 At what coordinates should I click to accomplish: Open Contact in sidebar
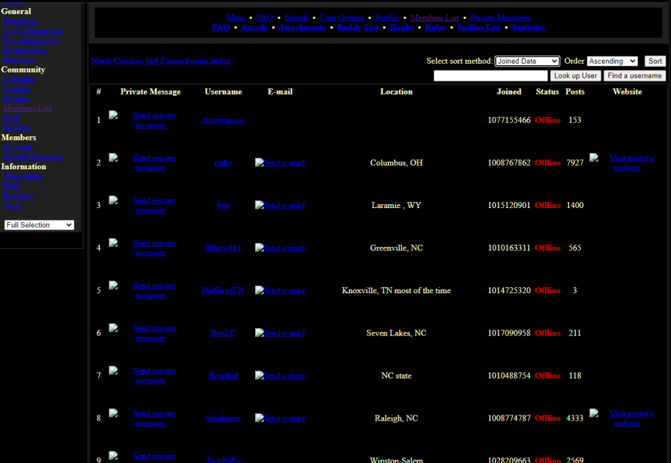(x=16, y=89)
